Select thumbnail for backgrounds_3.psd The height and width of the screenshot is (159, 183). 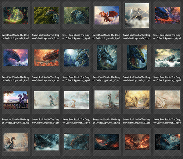click(x=77, y=16)
